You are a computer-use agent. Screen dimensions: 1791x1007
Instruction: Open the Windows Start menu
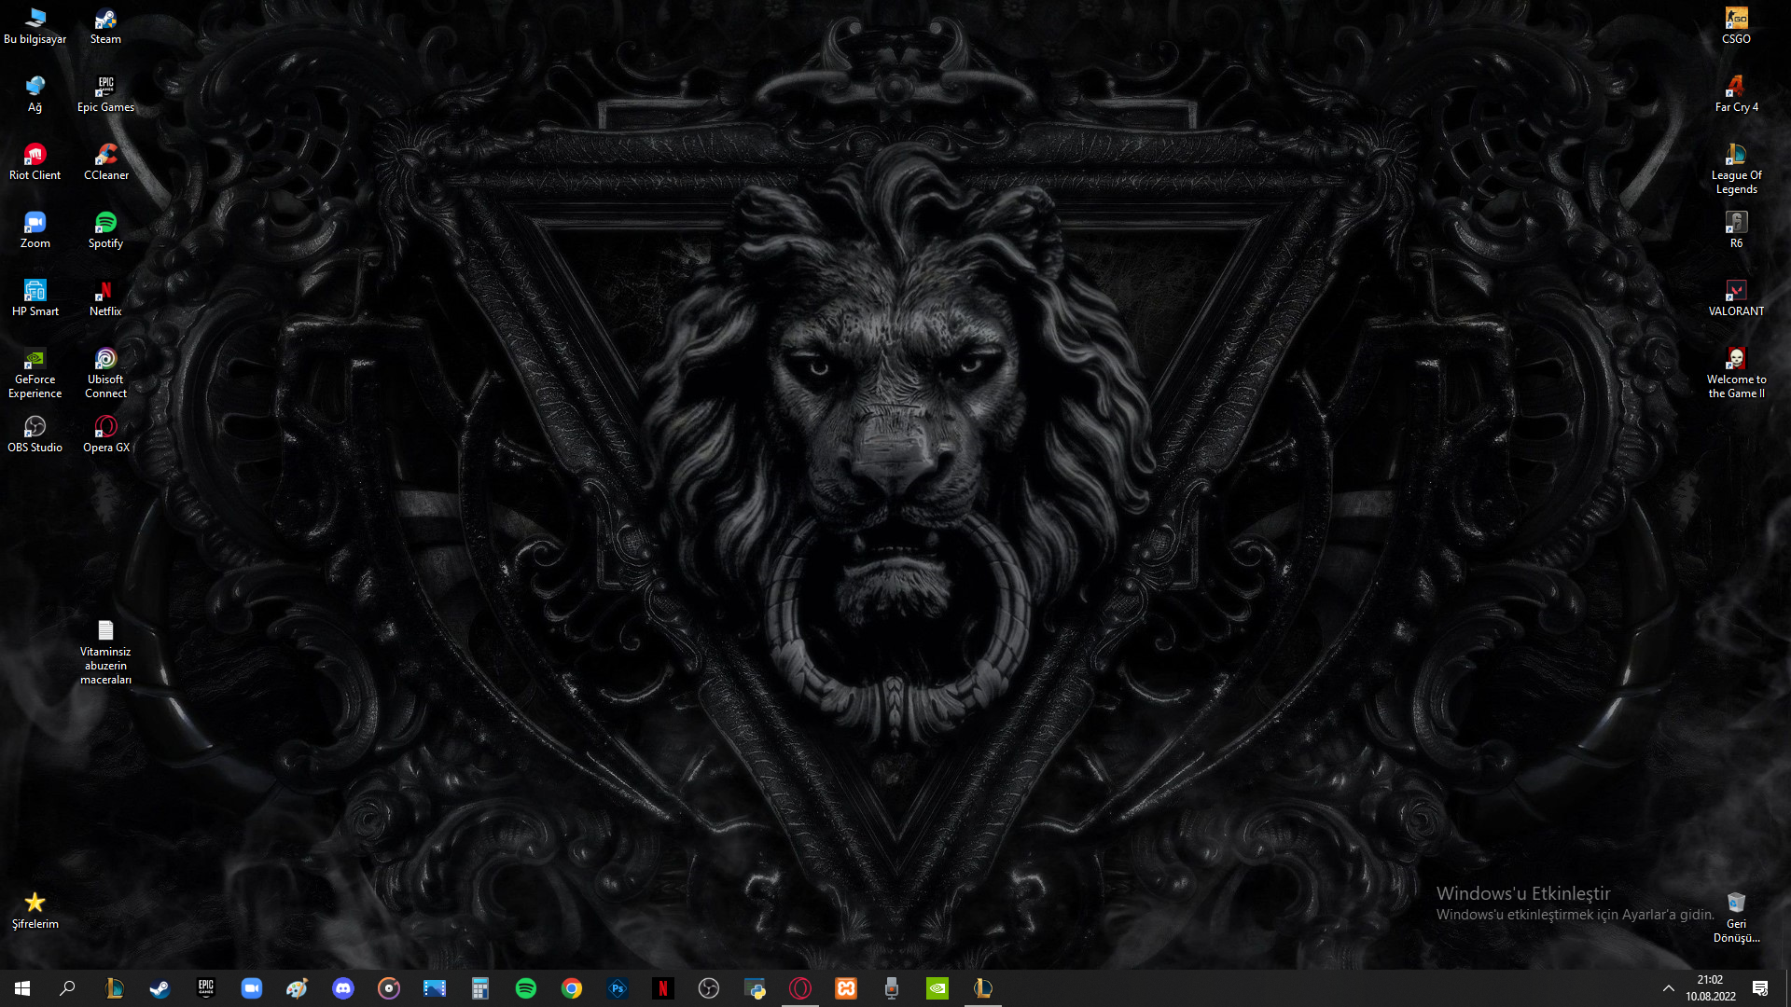22,988
